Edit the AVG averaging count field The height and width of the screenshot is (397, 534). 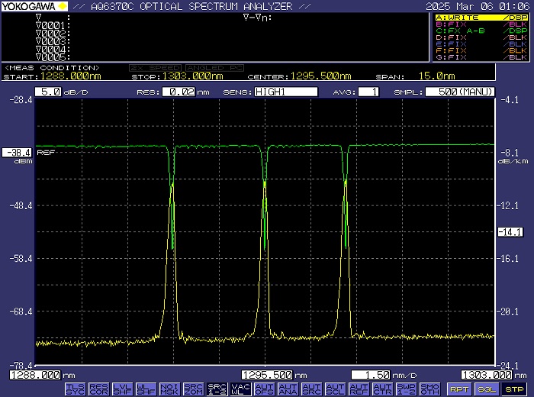pos(368,92)
